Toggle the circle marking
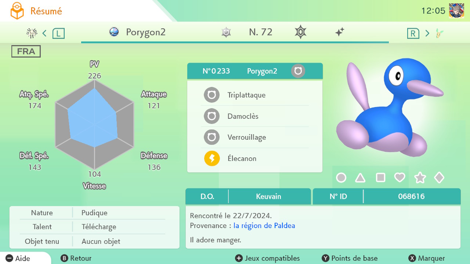 point(341,178)
